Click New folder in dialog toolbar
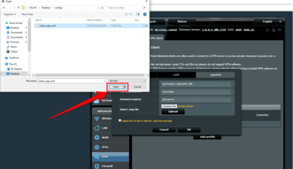The height and width of the screenshot is (169, 293). (27, 14)
